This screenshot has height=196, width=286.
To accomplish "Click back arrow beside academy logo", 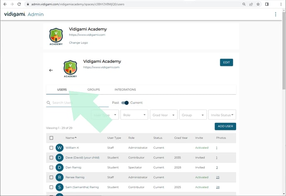I will tap(51, 70).
